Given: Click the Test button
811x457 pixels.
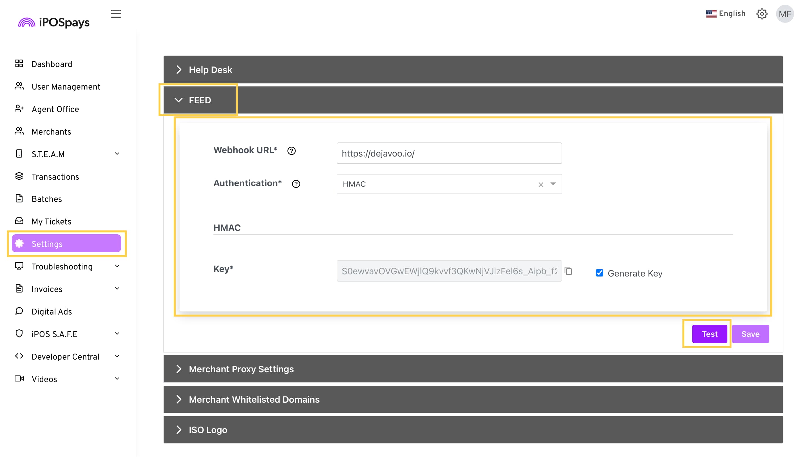Looking at the screenshot, I should tap(709, 334).
